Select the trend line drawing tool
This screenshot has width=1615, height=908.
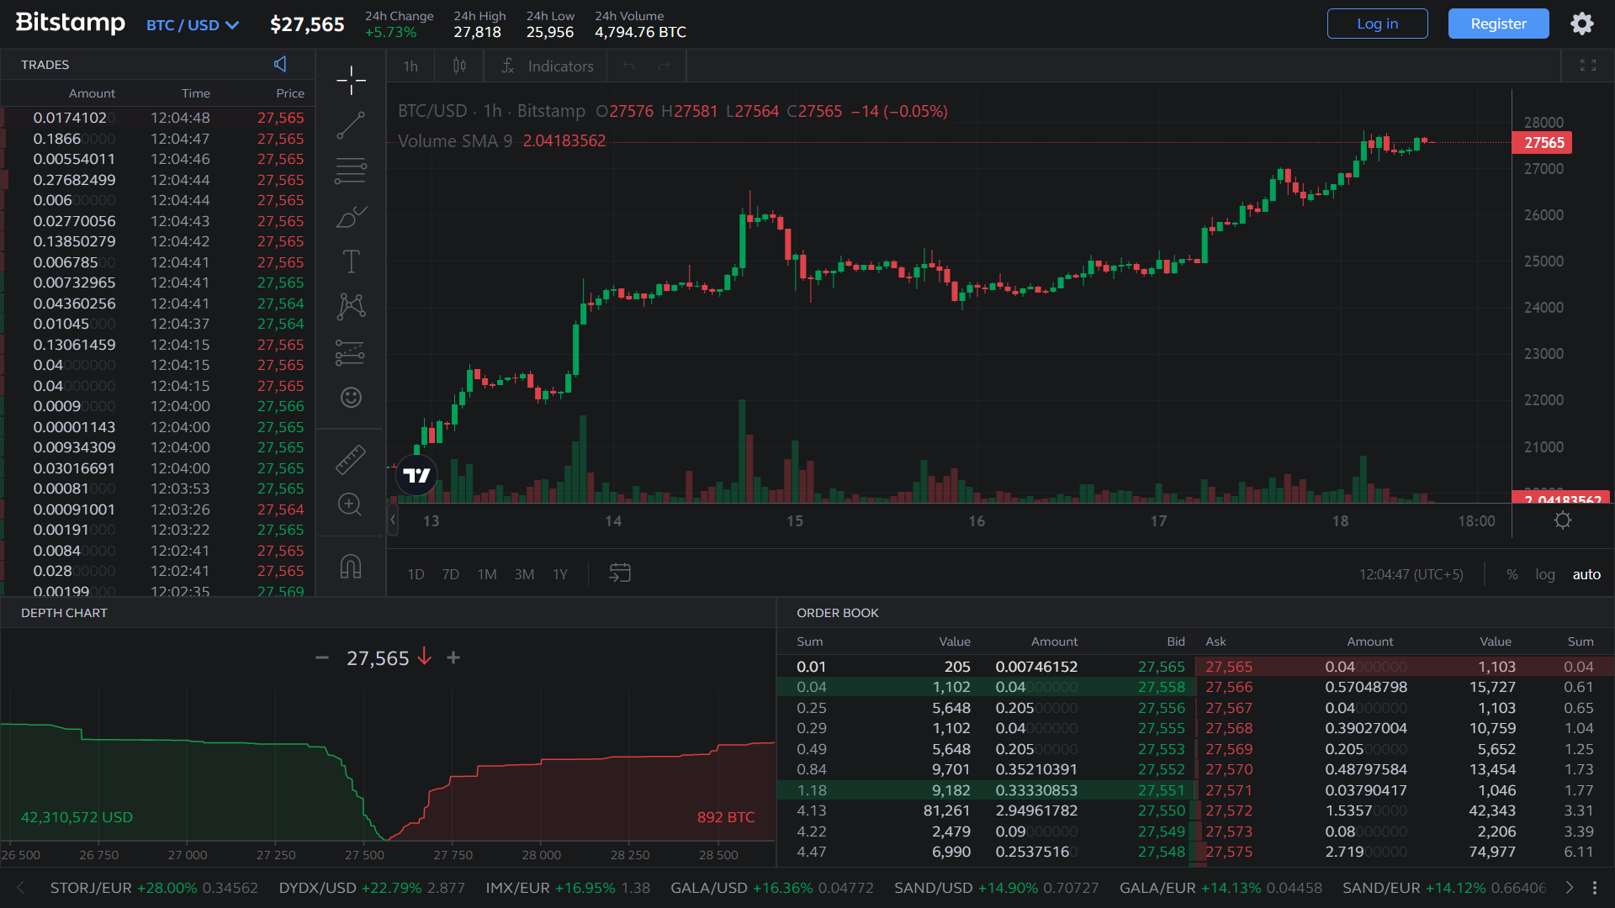point(351,126)
